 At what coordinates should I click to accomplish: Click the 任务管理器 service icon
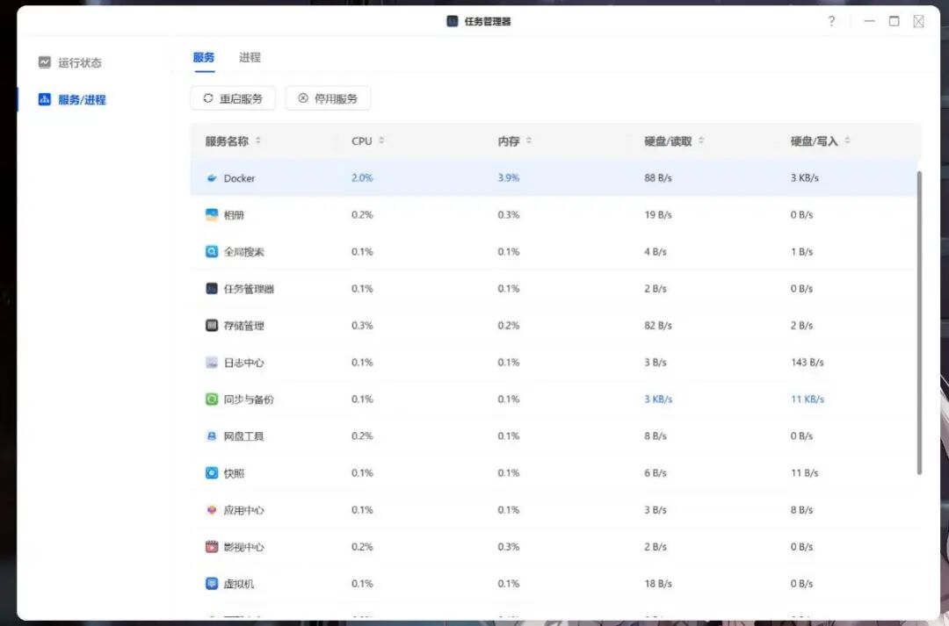[x=211, y=288]
